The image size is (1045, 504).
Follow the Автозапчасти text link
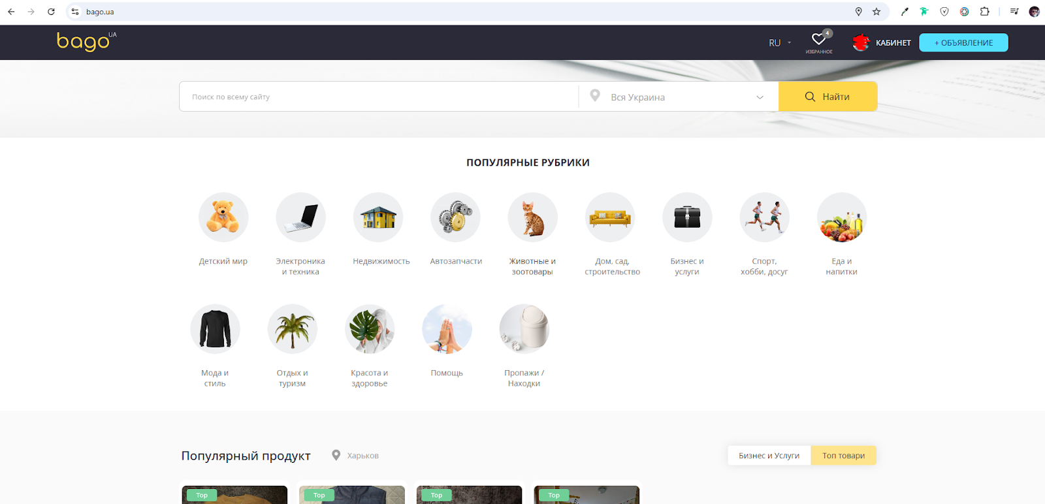pos(456,261)
